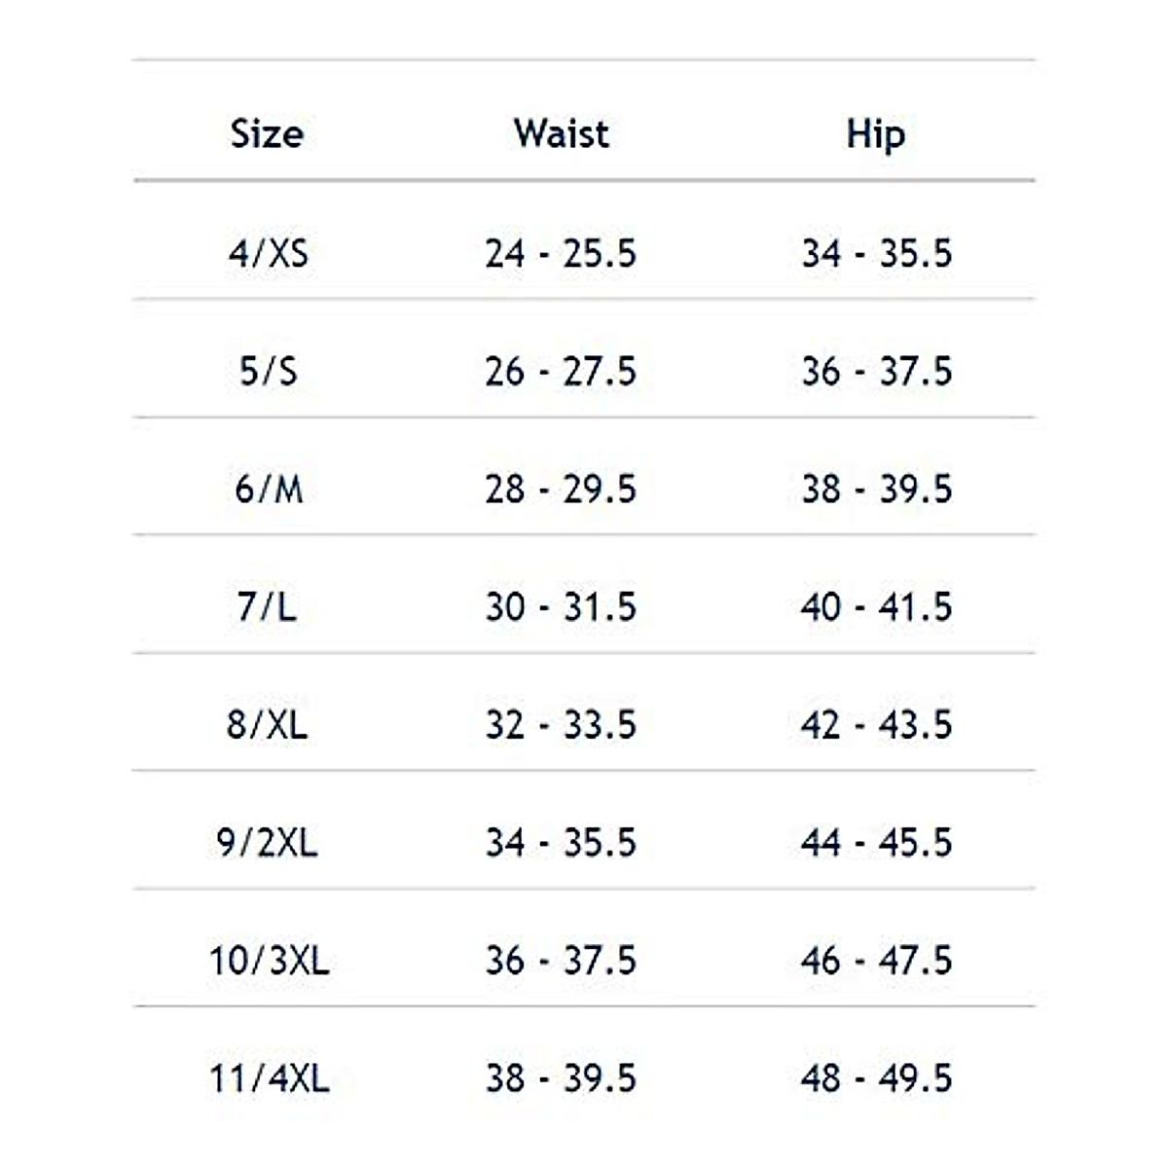
Task: Click the Waist column header
Action: 562,133
